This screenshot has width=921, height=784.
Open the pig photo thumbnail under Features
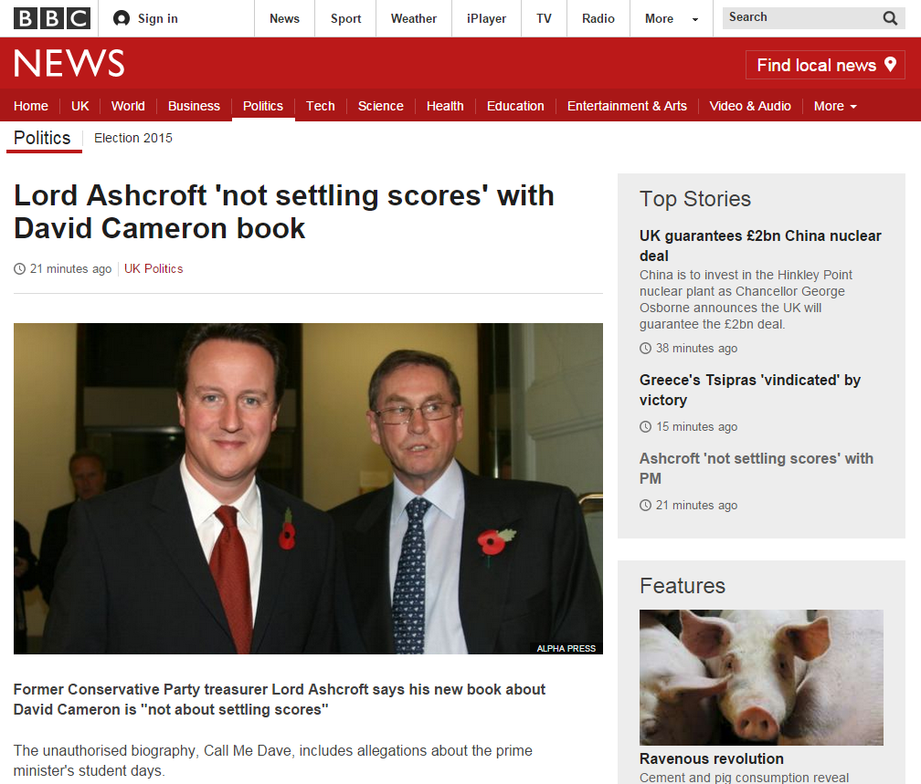pos(761,677)
